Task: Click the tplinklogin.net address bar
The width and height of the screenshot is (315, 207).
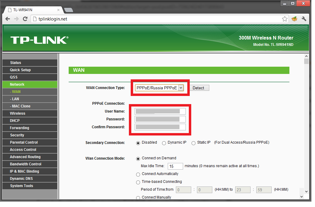Action: coord(160,19)
